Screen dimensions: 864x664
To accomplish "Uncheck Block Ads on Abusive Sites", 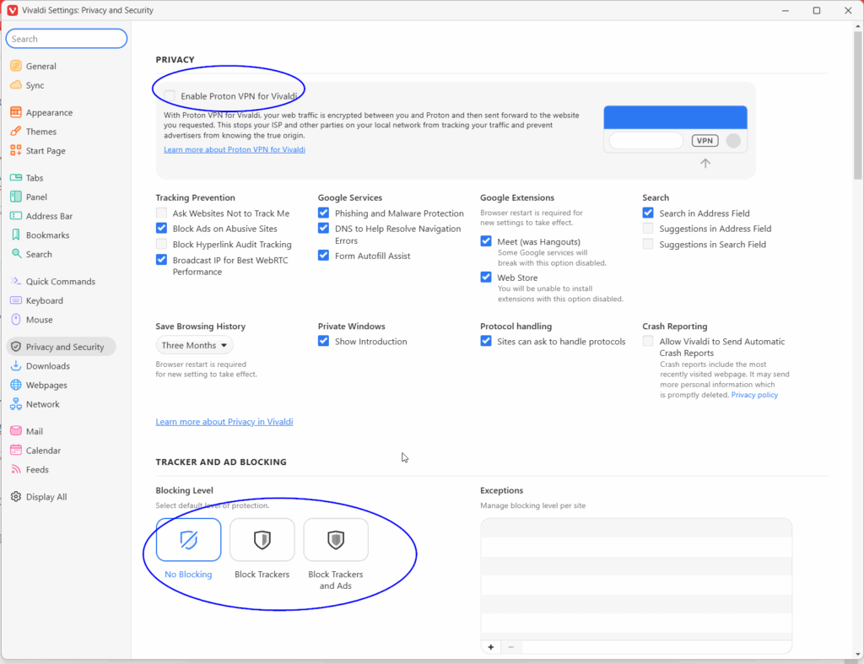I will pos(161,228).
